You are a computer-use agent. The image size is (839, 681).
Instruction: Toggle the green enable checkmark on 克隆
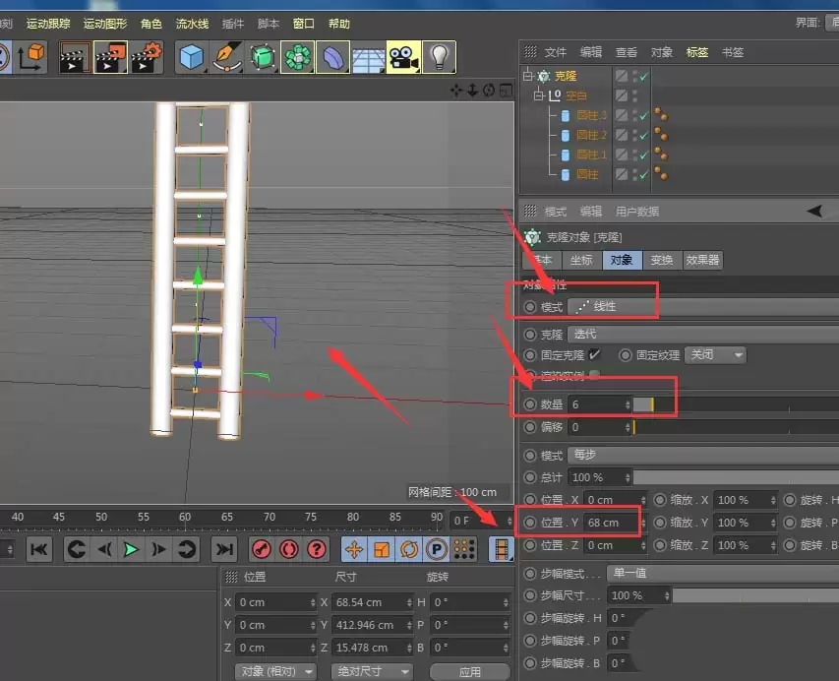pos(644,76)
